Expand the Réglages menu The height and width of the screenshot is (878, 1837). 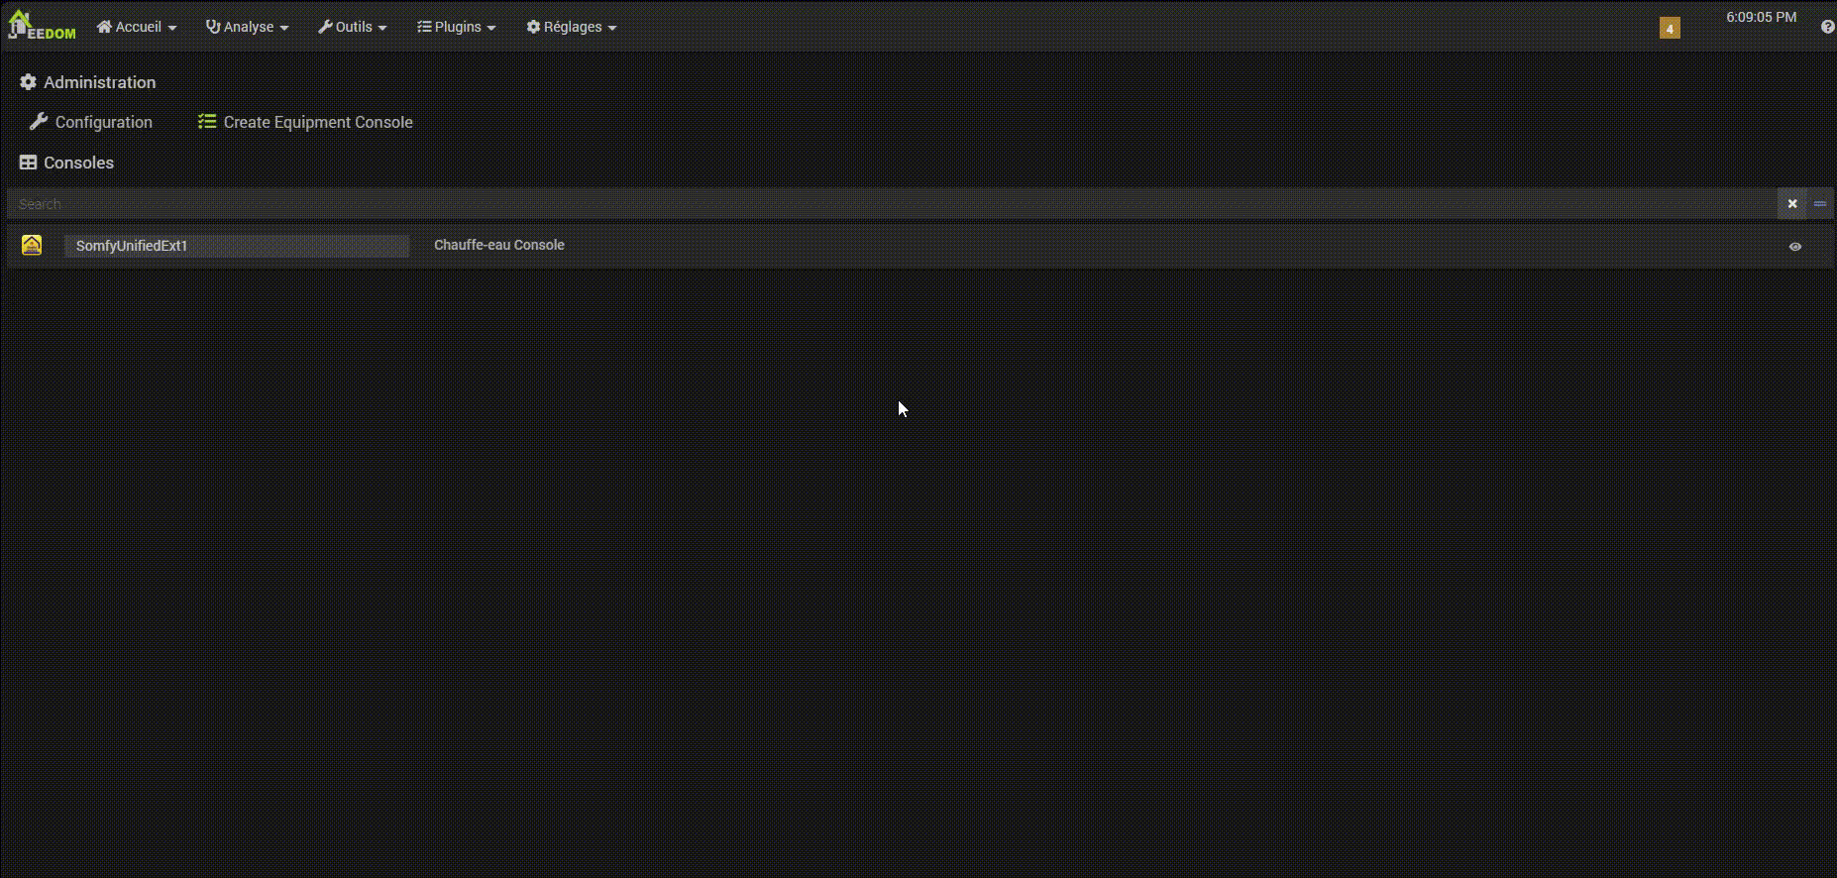coord(572,27)
